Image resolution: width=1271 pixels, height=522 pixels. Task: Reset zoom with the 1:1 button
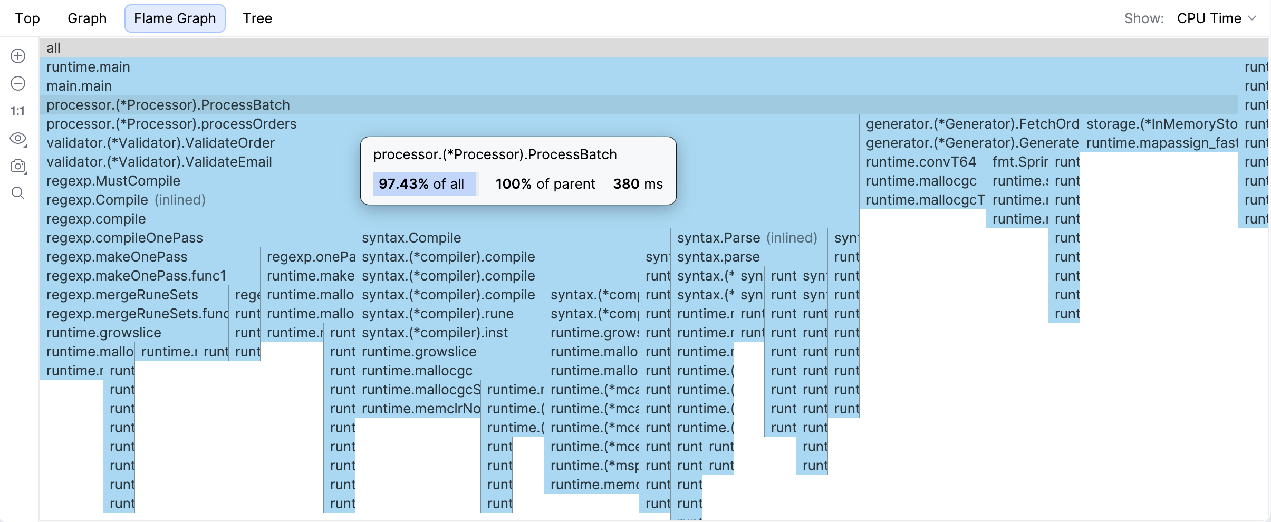tap(18, 111)
